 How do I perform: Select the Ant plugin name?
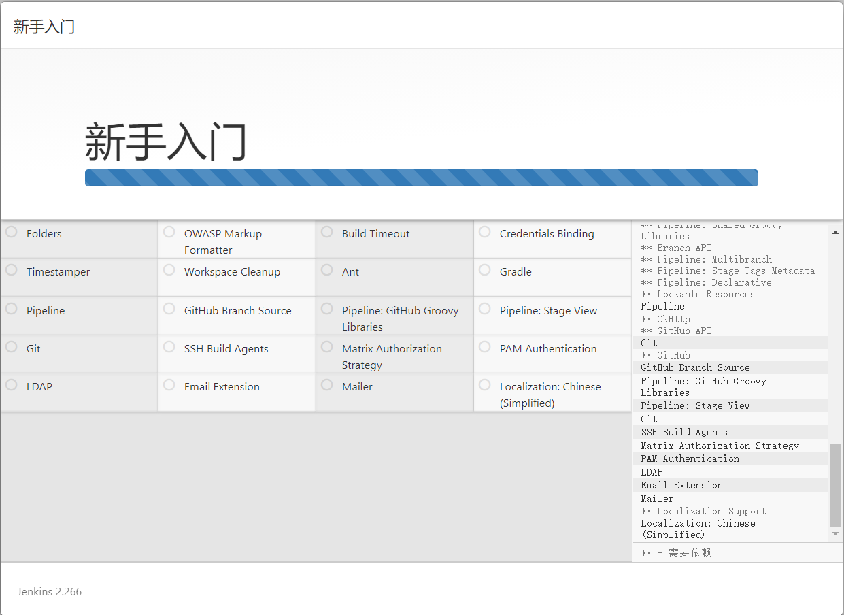pos(350,272)
